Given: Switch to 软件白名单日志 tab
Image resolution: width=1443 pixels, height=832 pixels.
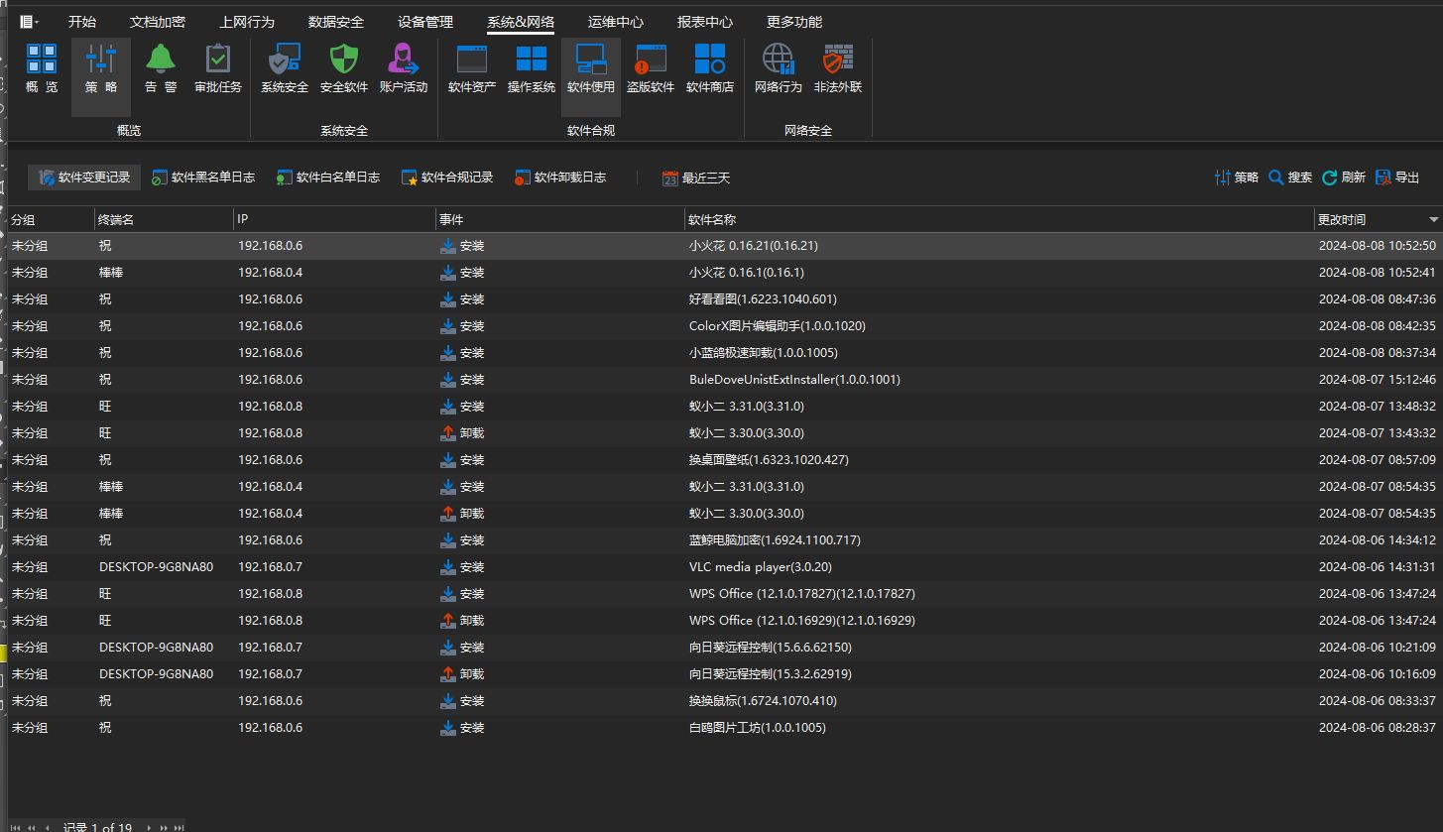Looking at the screenshot, I should (328, 178).
